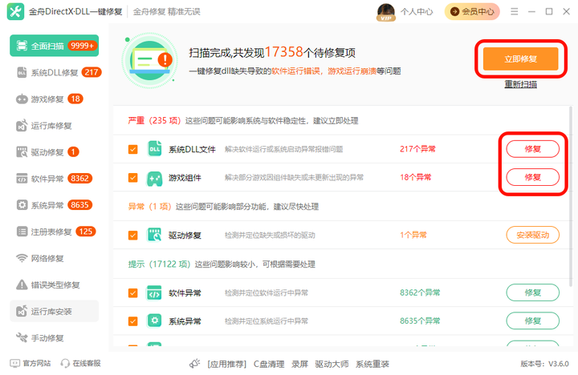Click the 8635个异常 count text
Screen dimensions: 578x375
tap(420, 321)
